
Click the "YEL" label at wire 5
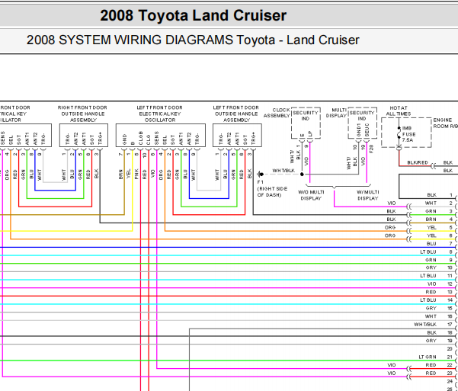point(431,227)
